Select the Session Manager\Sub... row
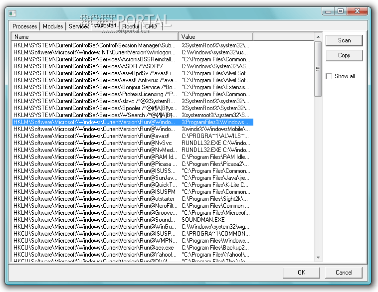The image size is (378, 292). pos(133,45)
